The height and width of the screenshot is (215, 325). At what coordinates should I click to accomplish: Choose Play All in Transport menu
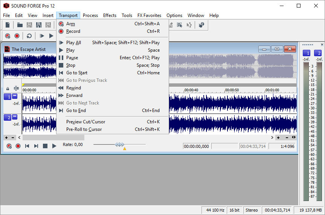coord(113,43)
